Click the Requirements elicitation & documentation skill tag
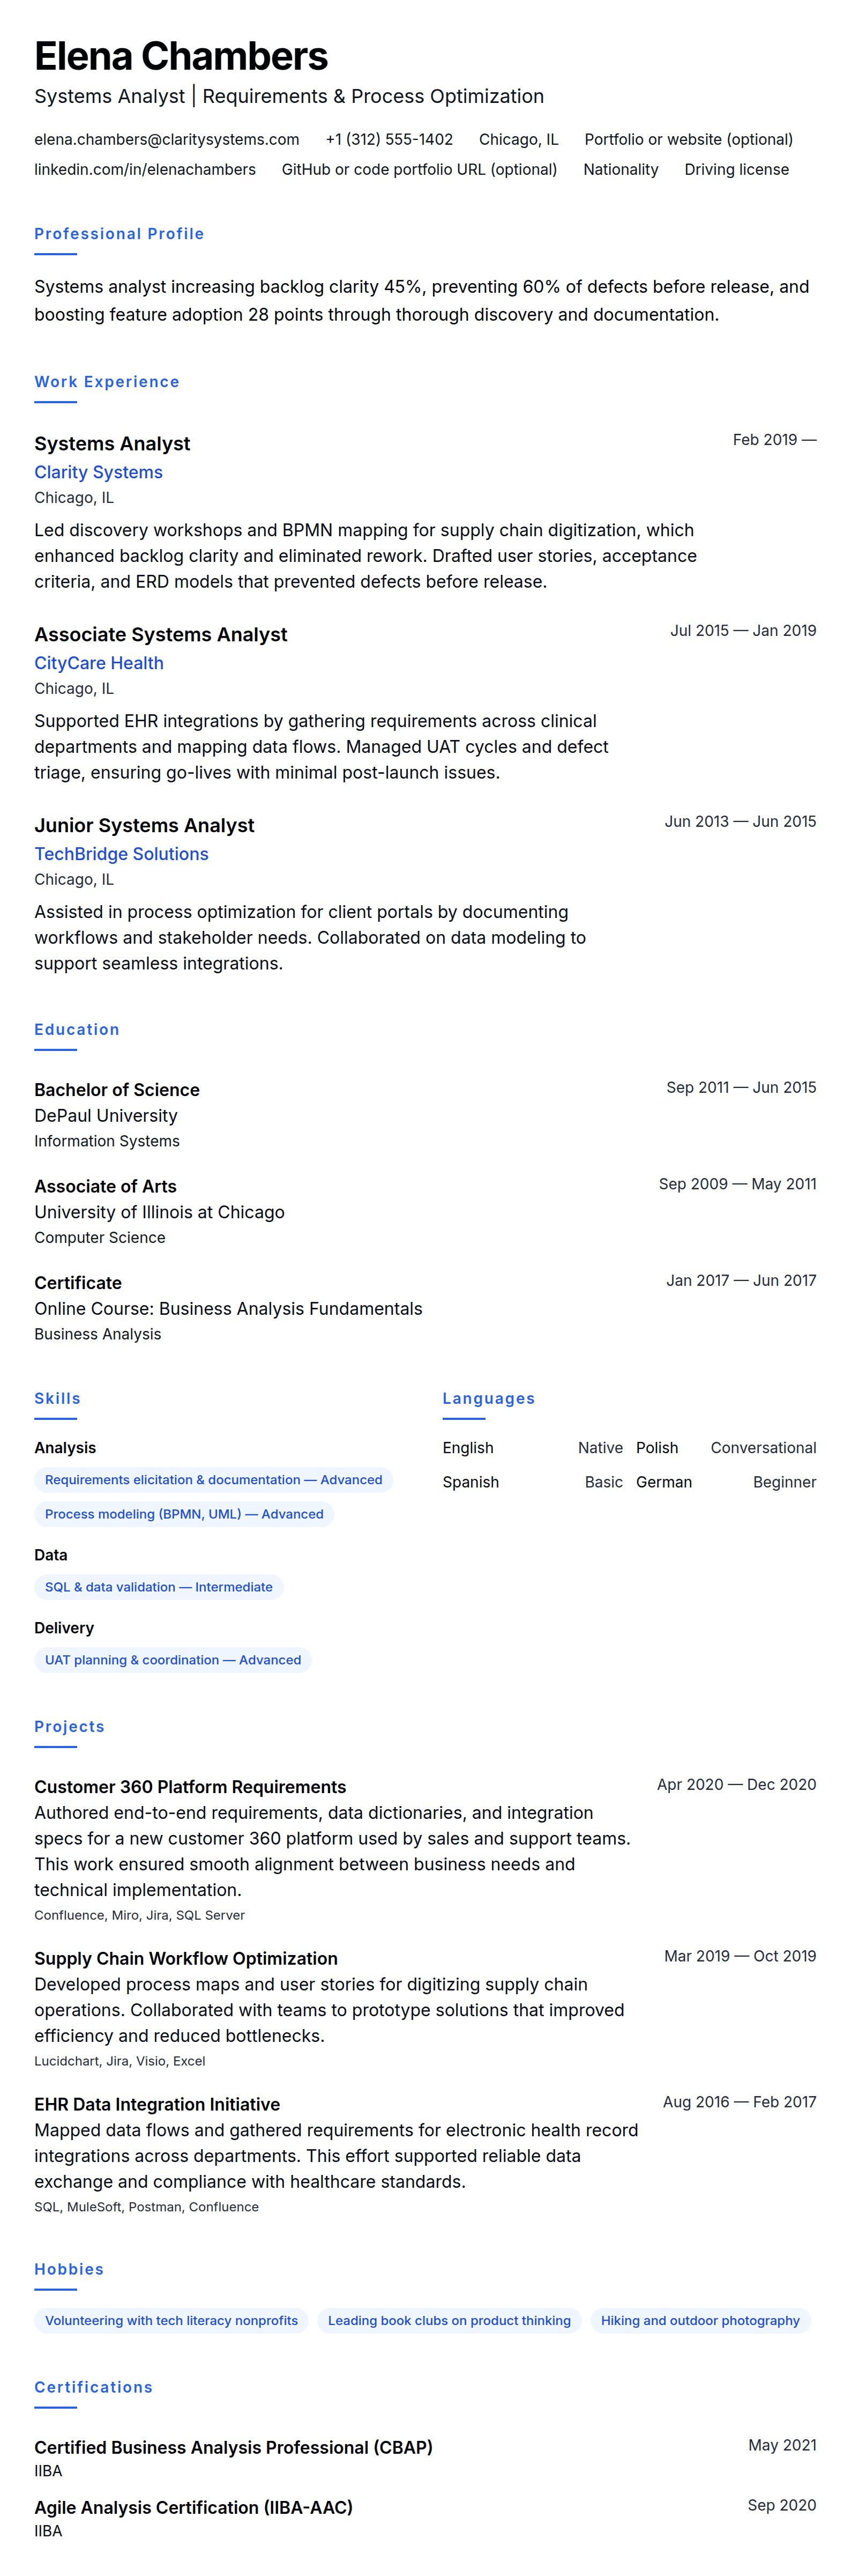This screenshot has height=2576, width=851. (x=213, y=1480)
